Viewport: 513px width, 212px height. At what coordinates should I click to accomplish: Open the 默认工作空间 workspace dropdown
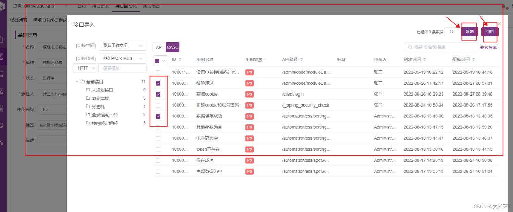122,46
